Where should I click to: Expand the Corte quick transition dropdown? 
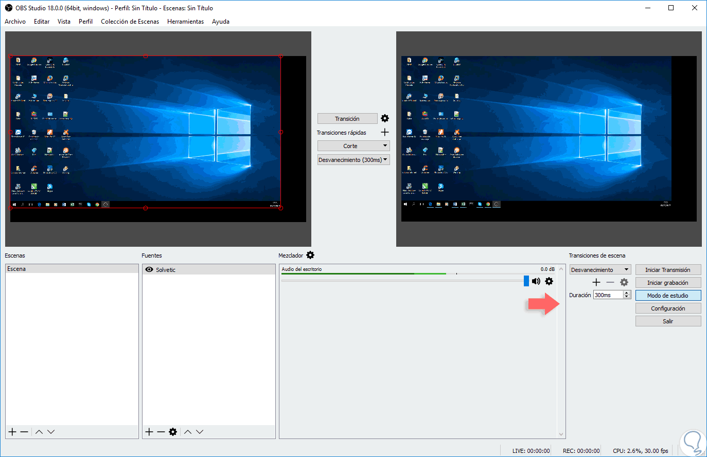(x=385, y=146)
